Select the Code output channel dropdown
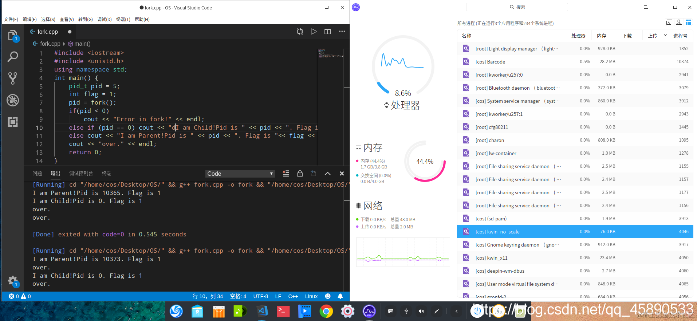Screen dimensions: 697x321 click(x=240, y=174)
